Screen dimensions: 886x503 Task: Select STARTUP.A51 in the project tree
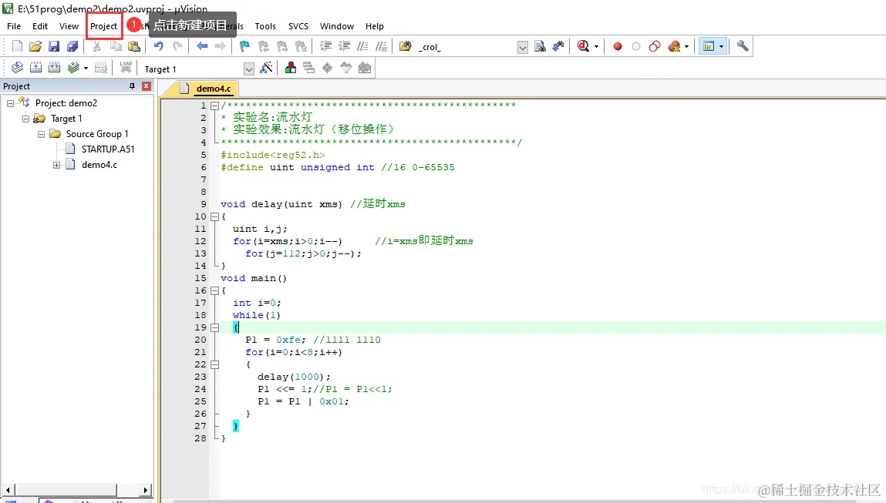[108, 149]
